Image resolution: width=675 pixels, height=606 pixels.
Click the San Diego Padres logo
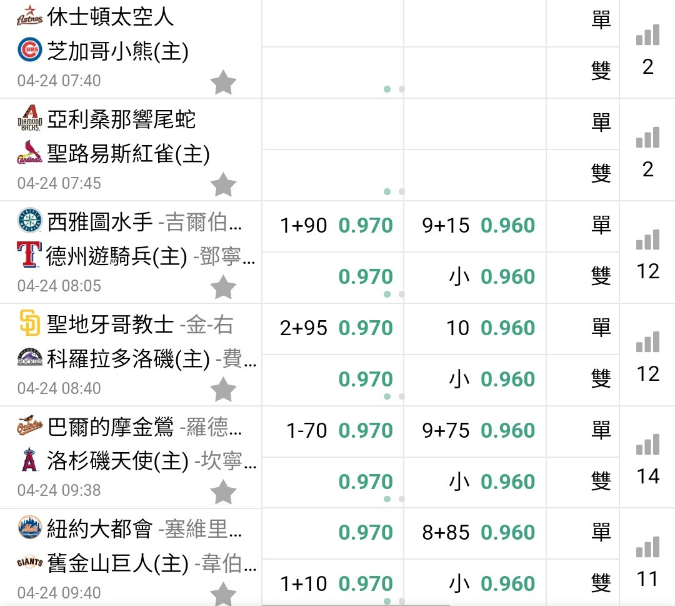point(30,323)
